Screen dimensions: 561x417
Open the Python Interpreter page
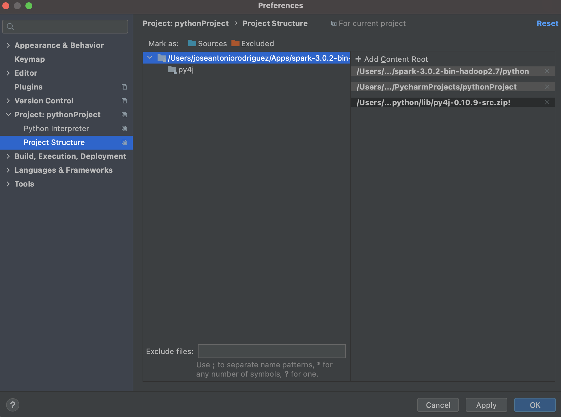pyautogui.click(x=56, y=129)
